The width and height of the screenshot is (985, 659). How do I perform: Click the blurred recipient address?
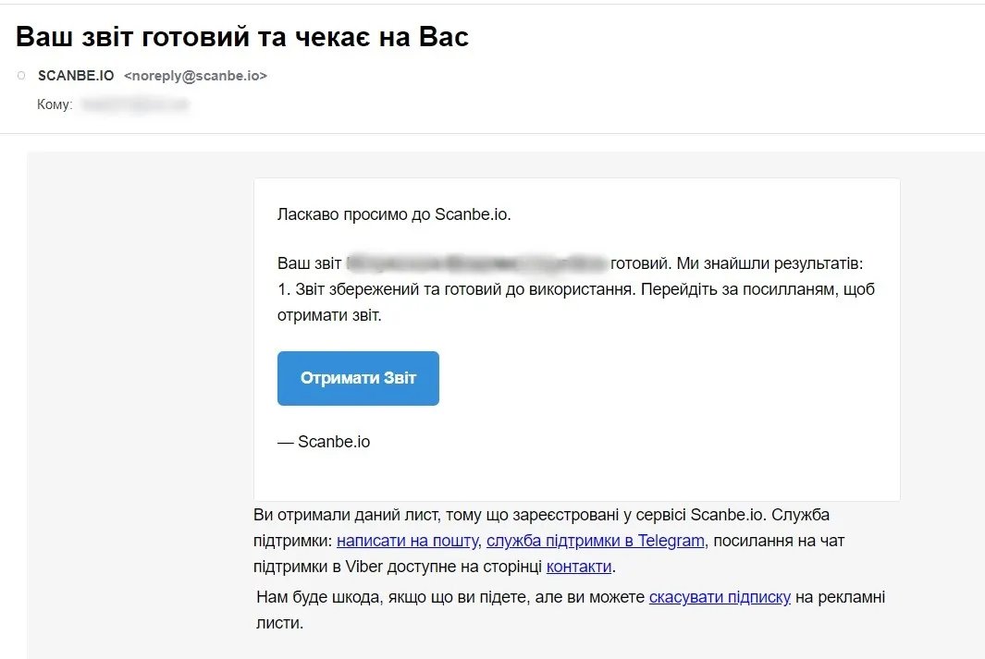tap(134, 105)
